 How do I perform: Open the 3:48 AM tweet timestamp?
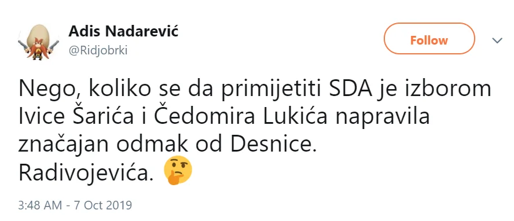point(75,205)
